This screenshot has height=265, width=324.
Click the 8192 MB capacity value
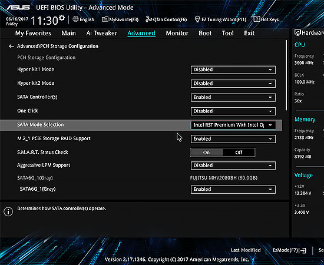point(303,157)
